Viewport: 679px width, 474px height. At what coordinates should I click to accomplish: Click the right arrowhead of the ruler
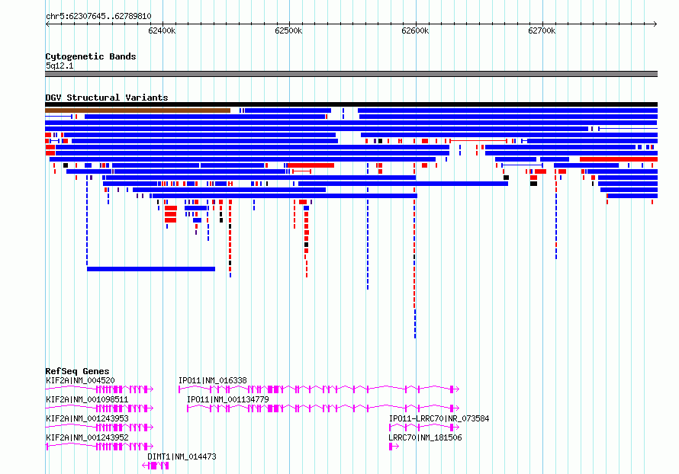(x=655, y=24)
